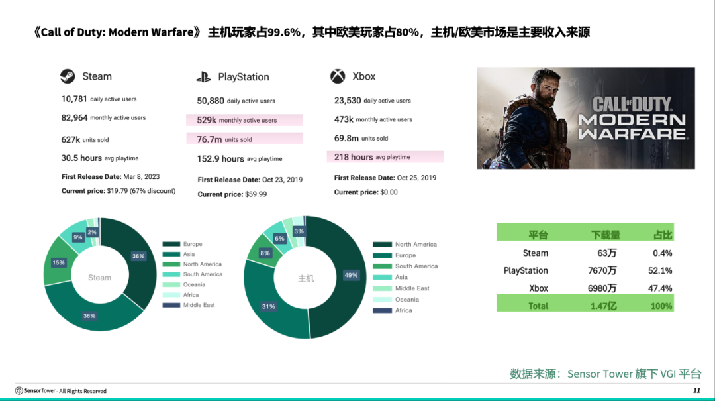The height and width of the screenshot is (401, 715).
Task: Click Xbox release date Oct 25, 2019
Action: tap(385, 178)
